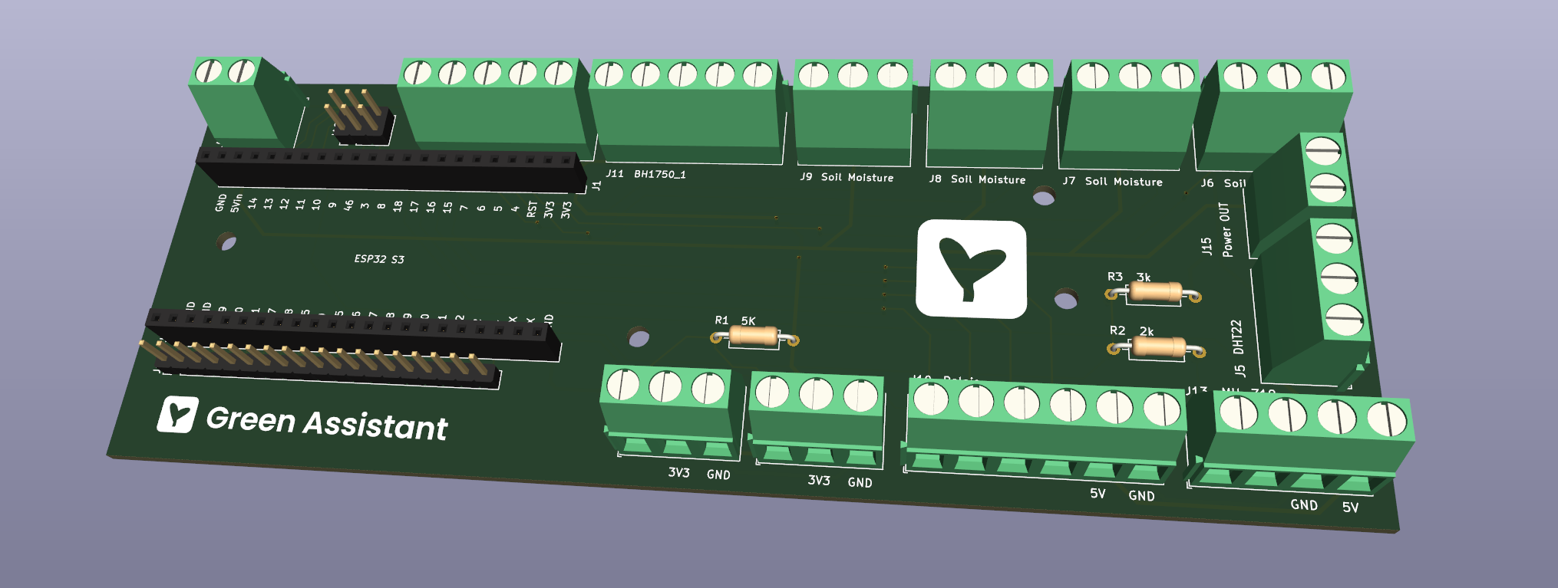Screen dimensions: 1558x588
Task: Click the RST pin label
Action: coord(532,209)
